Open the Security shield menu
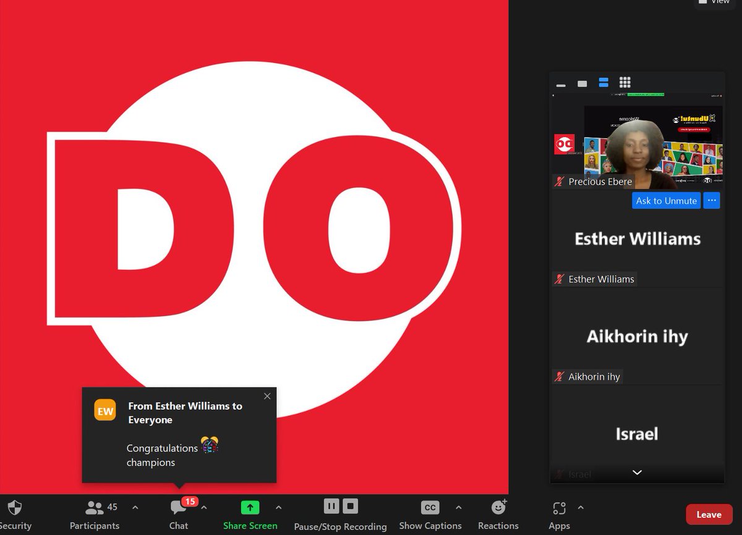Image resolution: width=742 pixels, height=535 pixels. point(14,515)
